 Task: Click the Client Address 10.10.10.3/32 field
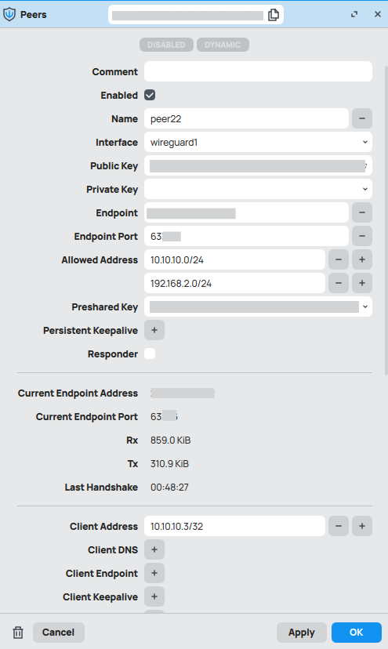click(235, 526)
